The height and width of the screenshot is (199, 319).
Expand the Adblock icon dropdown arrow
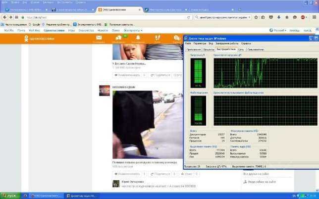pos(306,18)
